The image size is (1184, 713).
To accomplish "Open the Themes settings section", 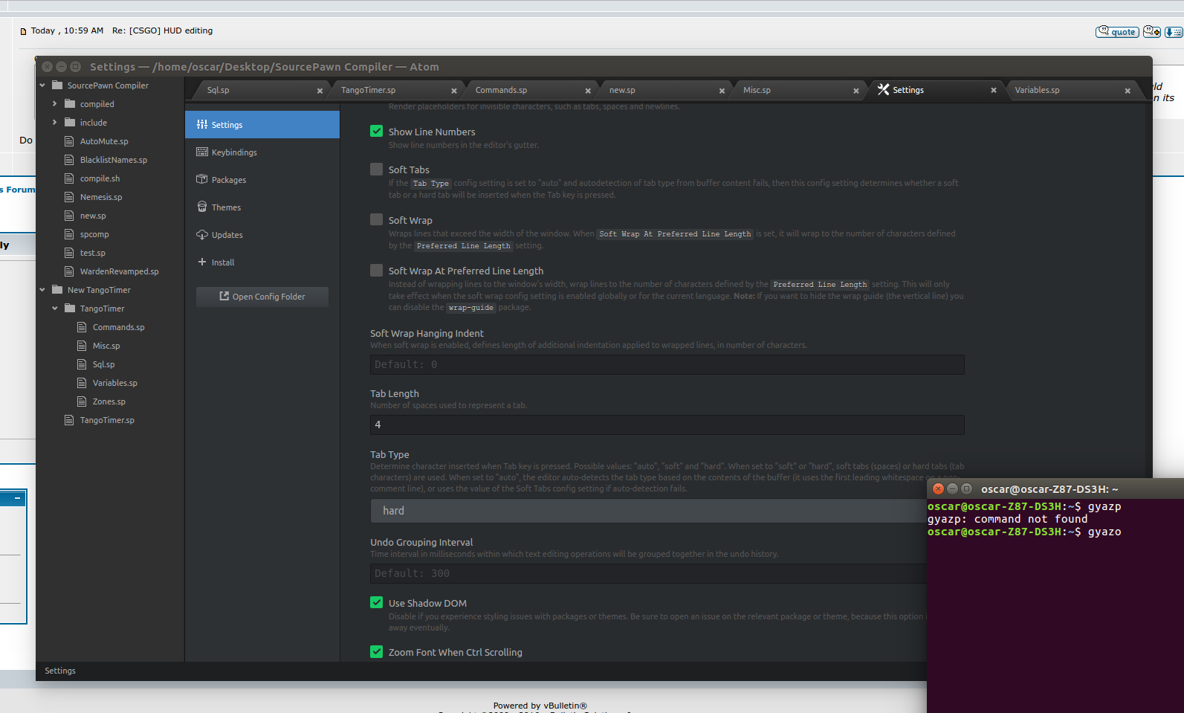I will (x=262, y=207).
